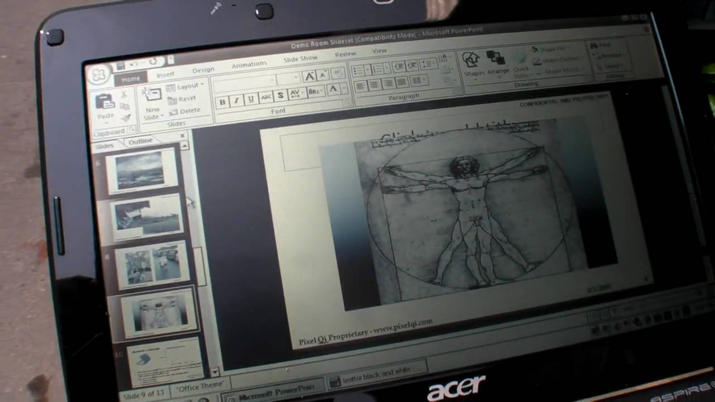Image resolution: width=715 pixels, height=402 pixels.
Task: Open the font name combo box
Action: [245, 82]
